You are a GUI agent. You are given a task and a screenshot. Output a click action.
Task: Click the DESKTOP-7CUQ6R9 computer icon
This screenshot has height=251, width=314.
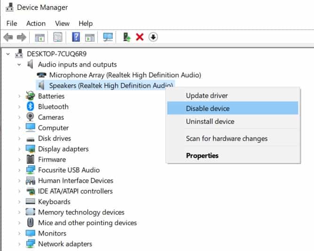19,53
